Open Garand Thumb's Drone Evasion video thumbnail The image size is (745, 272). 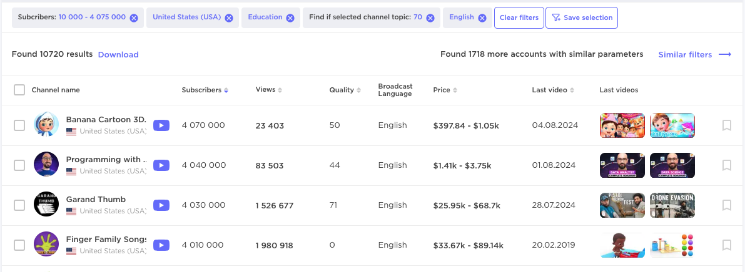672,205
